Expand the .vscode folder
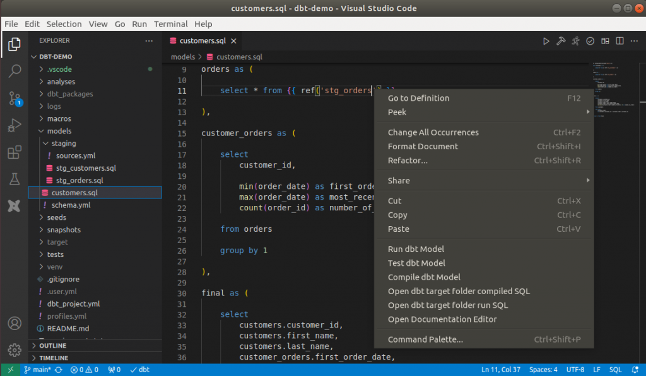The height and width of the screenshot is (376, 646). (x=41, y=69)
